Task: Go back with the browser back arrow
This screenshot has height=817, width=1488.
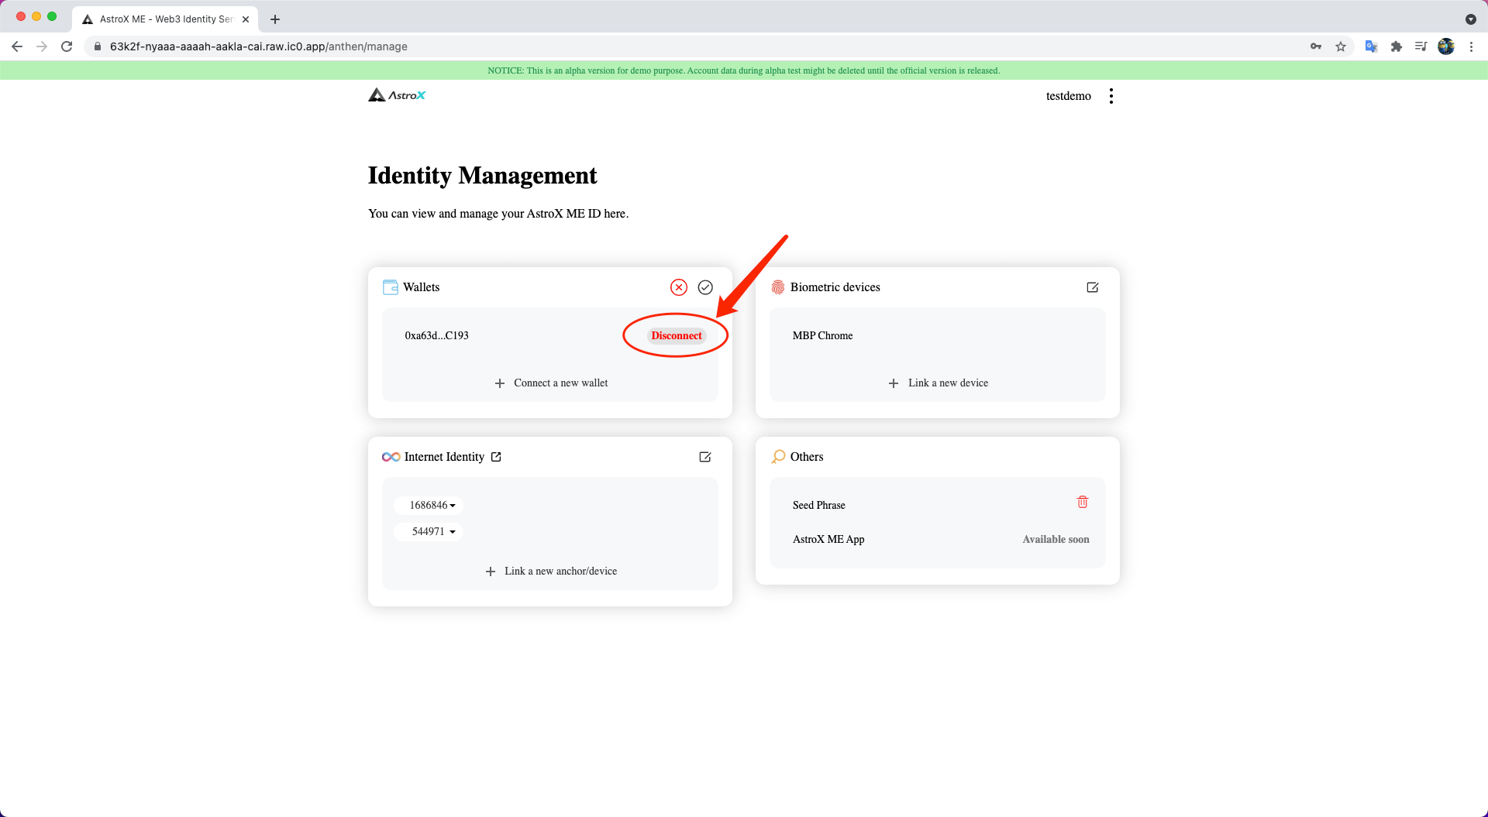Action: tap(17, 46)
